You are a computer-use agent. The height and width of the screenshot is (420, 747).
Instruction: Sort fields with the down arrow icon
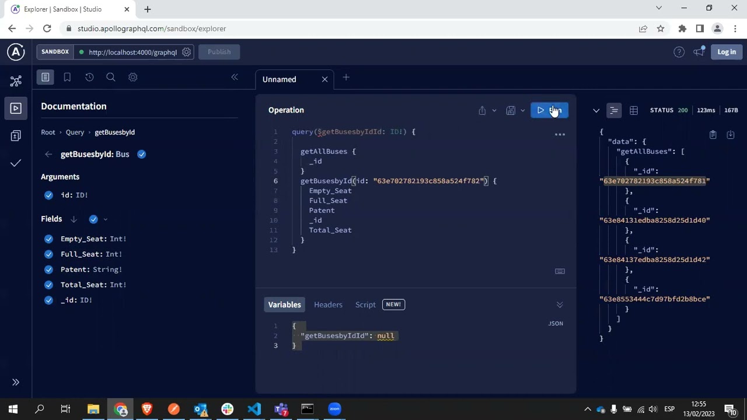[x=74, y=219]
